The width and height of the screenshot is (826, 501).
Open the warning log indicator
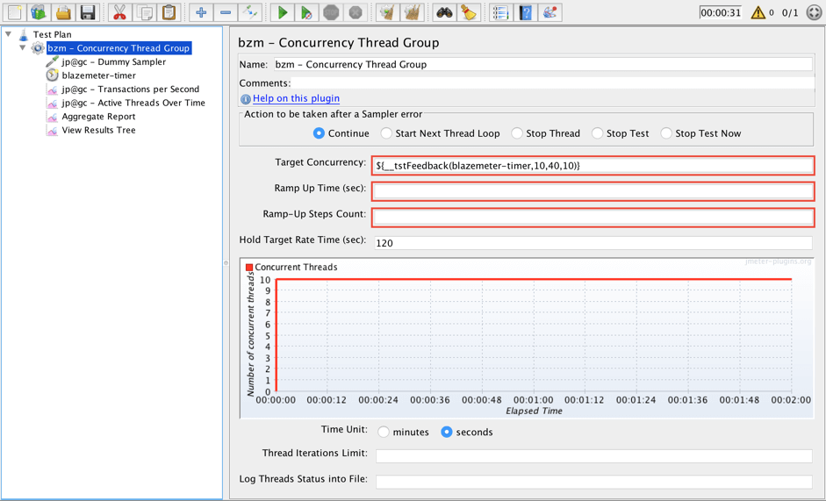click(x=758, y=12)
